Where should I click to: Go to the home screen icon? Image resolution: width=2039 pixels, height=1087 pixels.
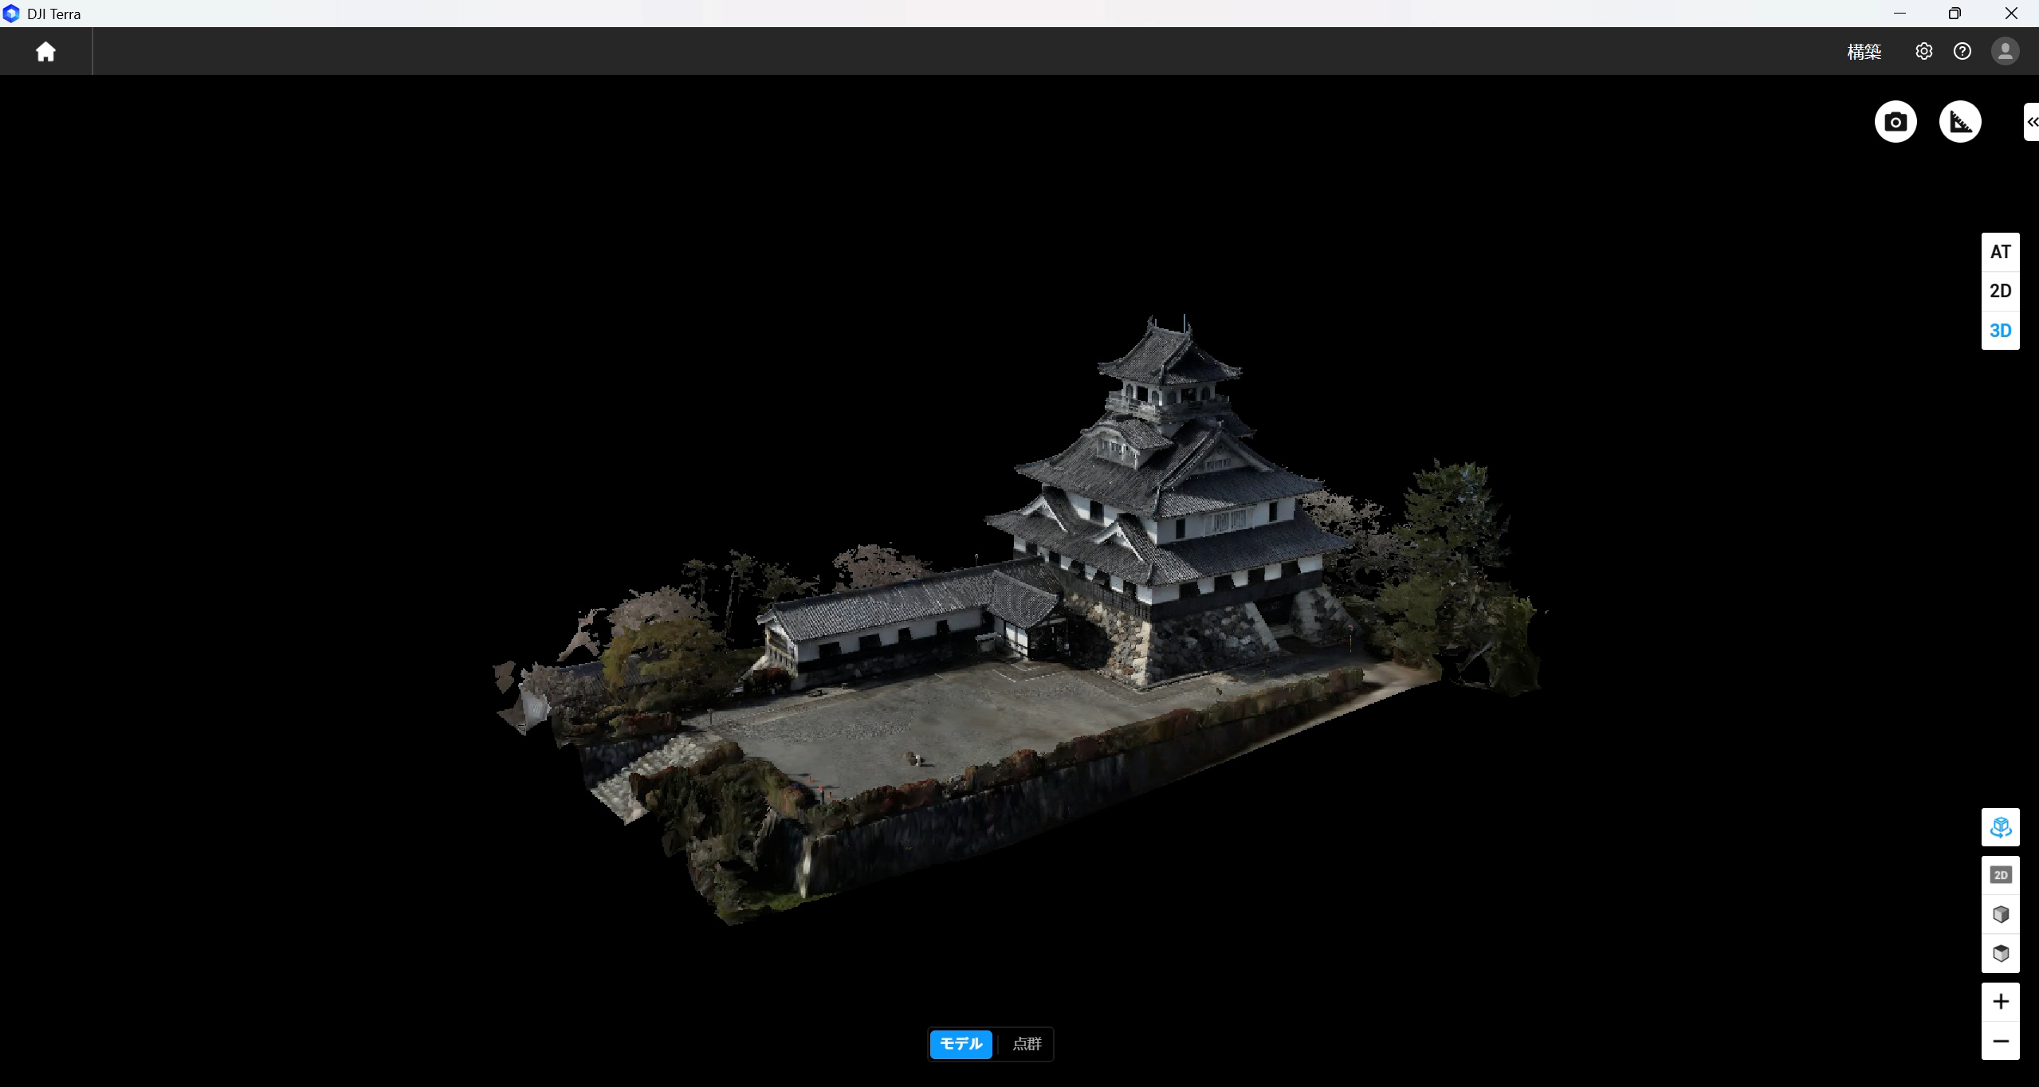point(45,52)
